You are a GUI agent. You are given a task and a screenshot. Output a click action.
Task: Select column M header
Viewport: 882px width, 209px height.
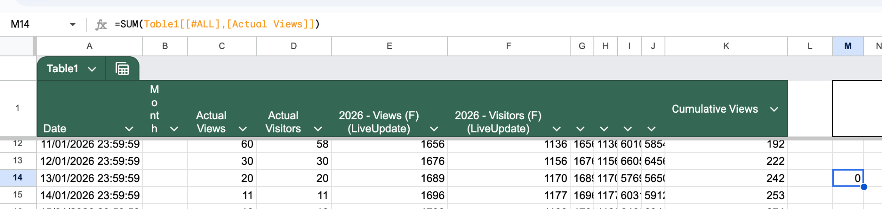(848, 46)
